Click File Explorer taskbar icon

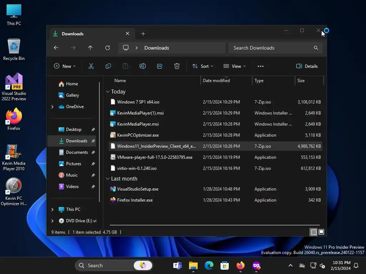click(x=193, y=265)
